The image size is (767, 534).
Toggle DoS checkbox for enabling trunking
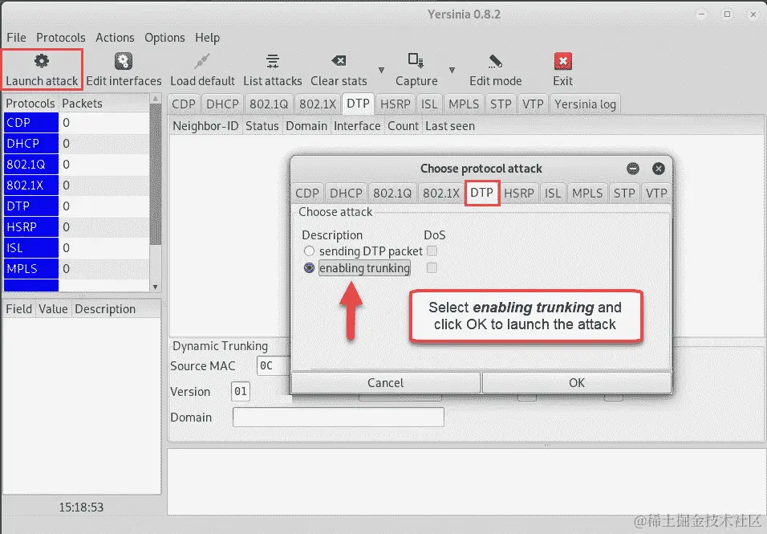pos(432,267)
